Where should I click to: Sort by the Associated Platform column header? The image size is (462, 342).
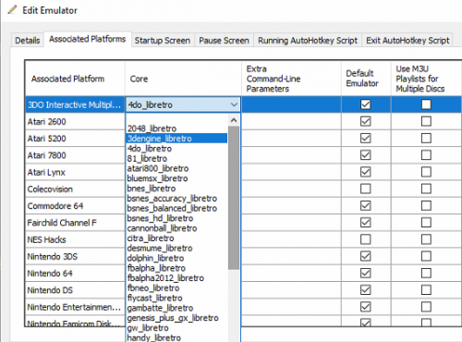(75, 79)
